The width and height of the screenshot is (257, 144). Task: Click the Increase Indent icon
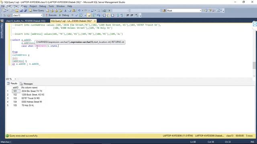coord(132,15)
